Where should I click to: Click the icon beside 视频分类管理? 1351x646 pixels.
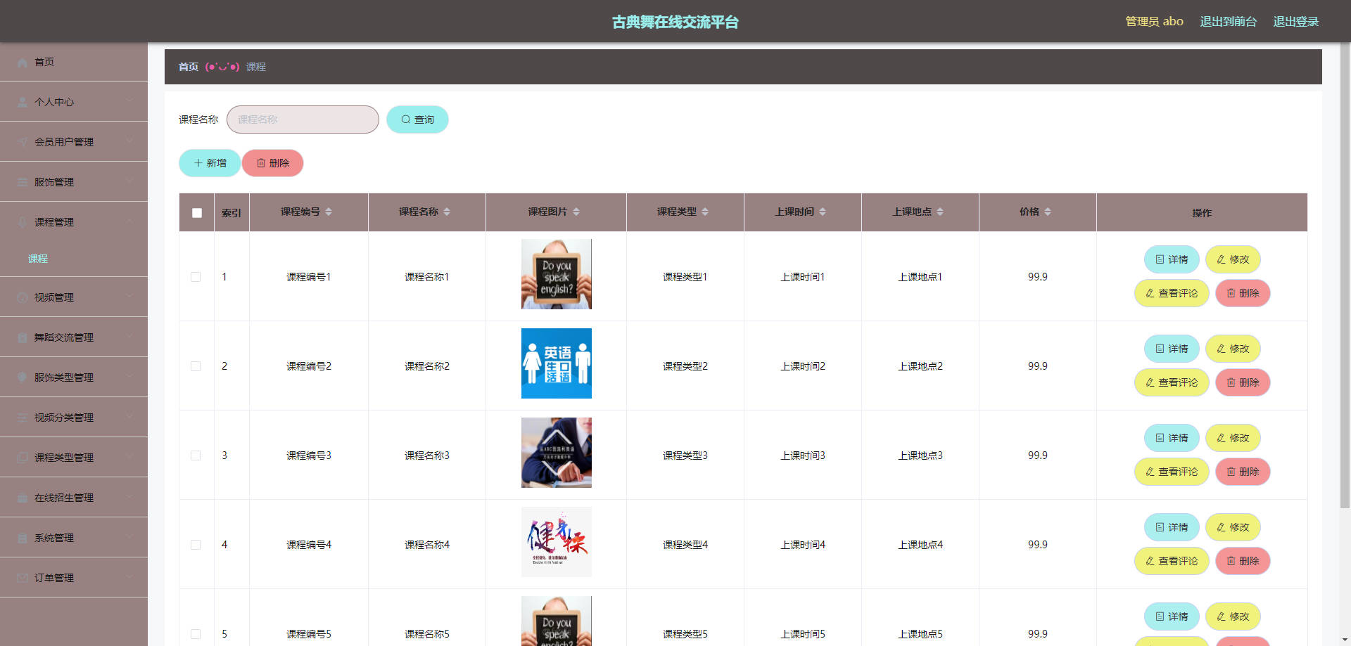coord(23,418)
